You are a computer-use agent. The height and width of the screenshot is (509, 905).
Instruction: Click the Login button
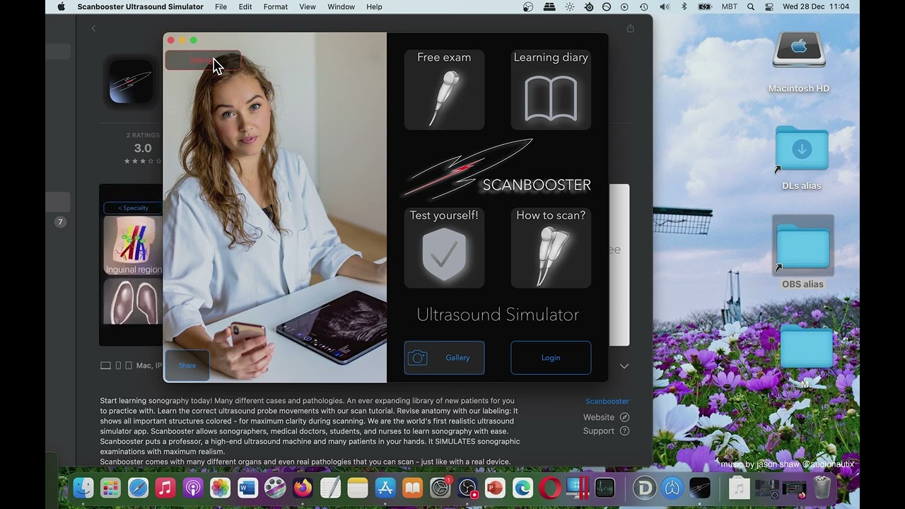(551, 358)
